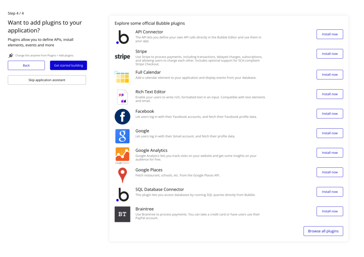The image size is (364, 257).
Task: Click the Google Places map pin icon
Action: coord(122,175)
